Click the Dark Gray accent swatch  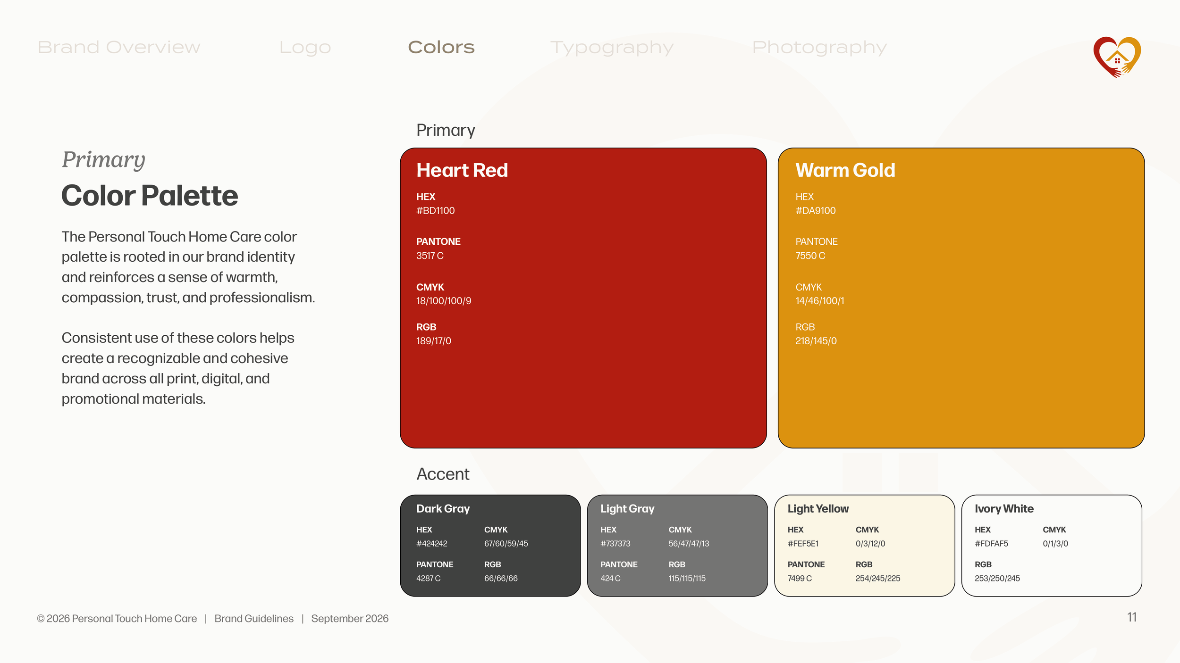click(490, 546)
